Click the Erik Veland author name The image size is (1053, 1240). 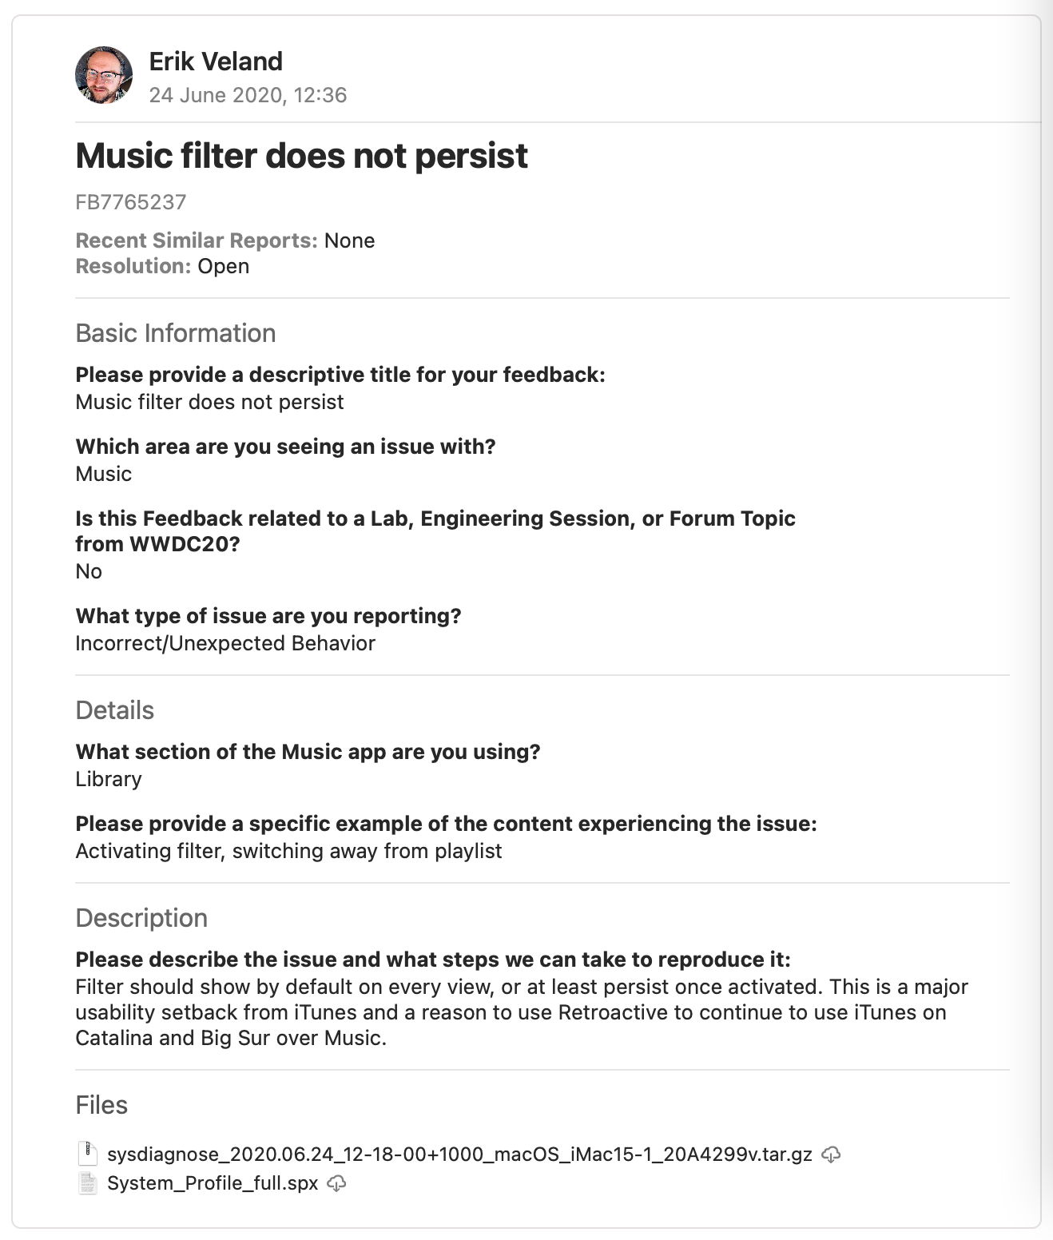[x=216, y=62]
